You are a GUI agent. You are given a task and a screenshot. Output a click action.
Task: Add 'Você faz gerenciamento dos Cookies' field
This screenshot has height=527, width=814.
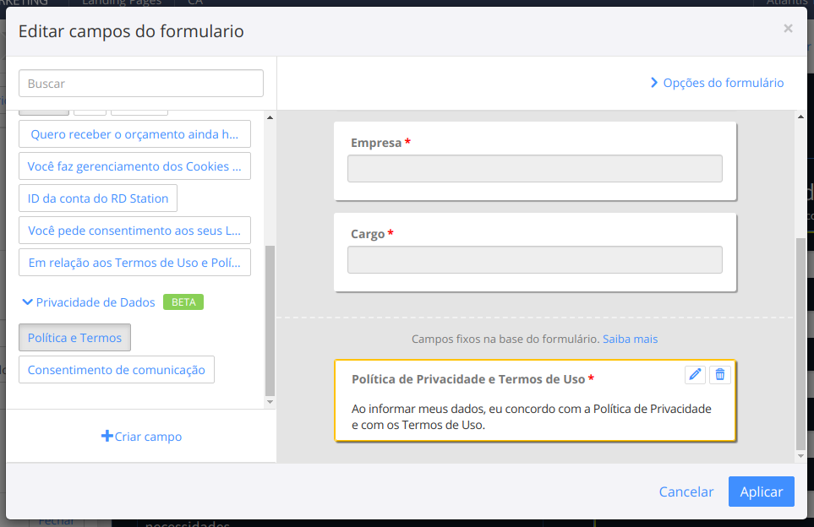134,166
